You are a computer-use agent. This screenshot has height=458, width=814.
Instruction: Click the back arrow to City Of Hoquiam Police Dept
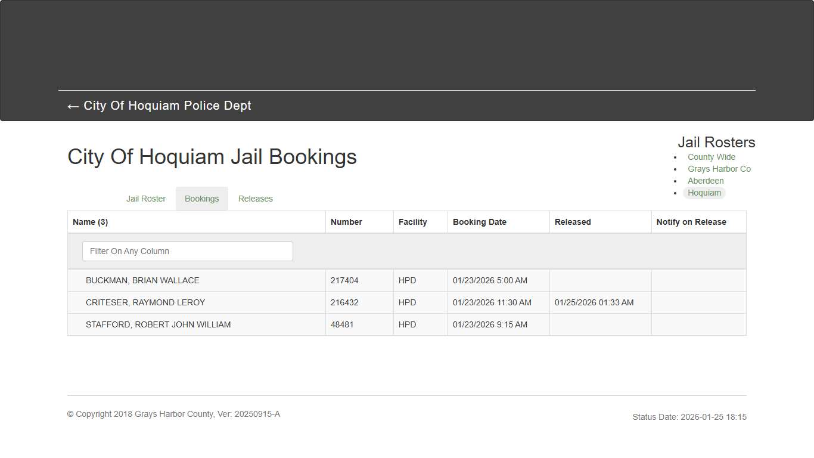(x=73, y=106)
